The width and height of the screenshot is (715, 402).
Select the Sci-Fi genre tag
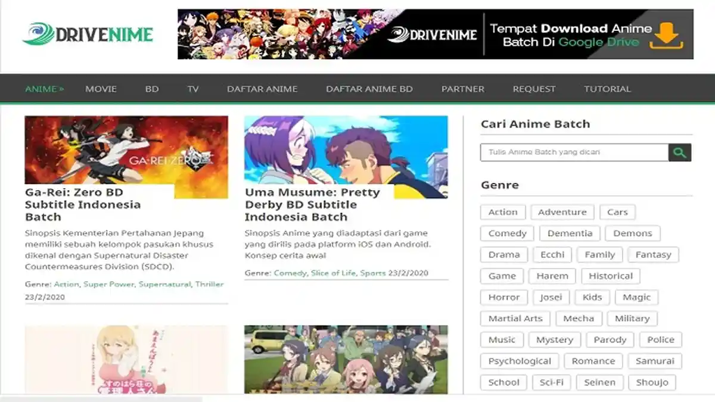pos(551,382)
